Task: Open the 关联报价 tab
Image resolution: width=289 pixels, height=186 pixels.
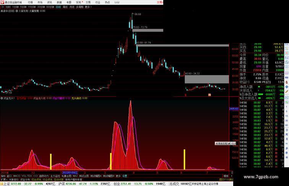Action: click(14, 180)
